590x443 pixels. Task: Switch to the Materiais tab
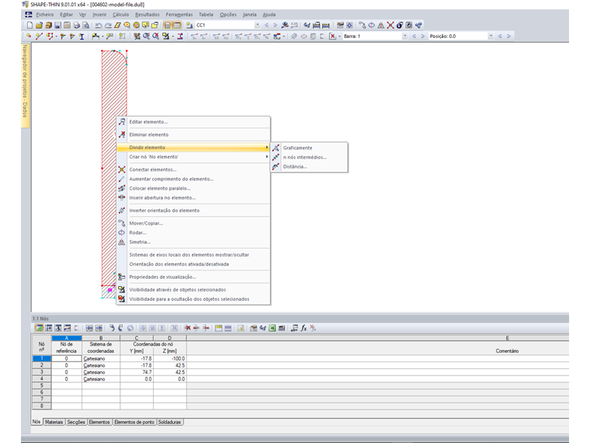[x=54, y=422]
